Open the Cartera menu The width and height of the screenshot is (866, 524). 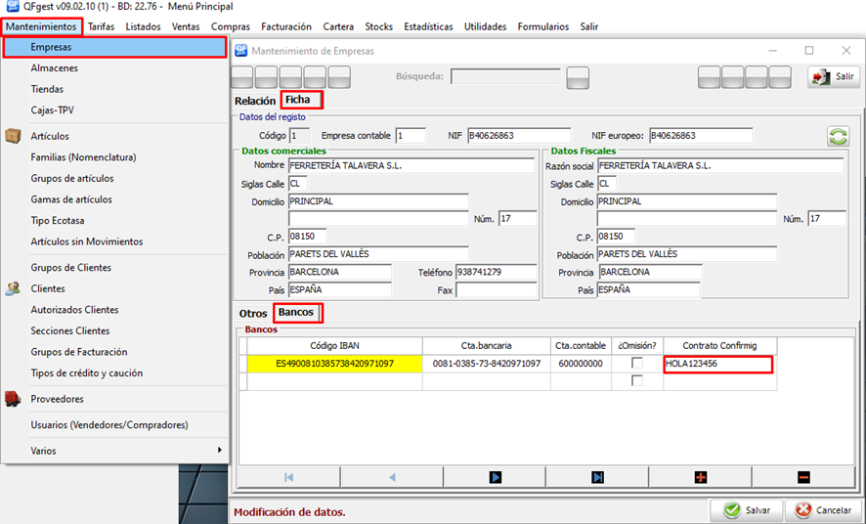pos(338,26)
